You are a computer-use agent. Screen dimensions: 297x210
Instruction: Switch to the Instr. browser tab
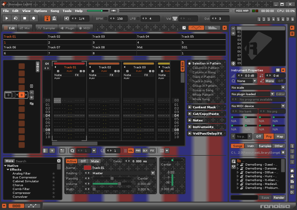coord(251,146)
